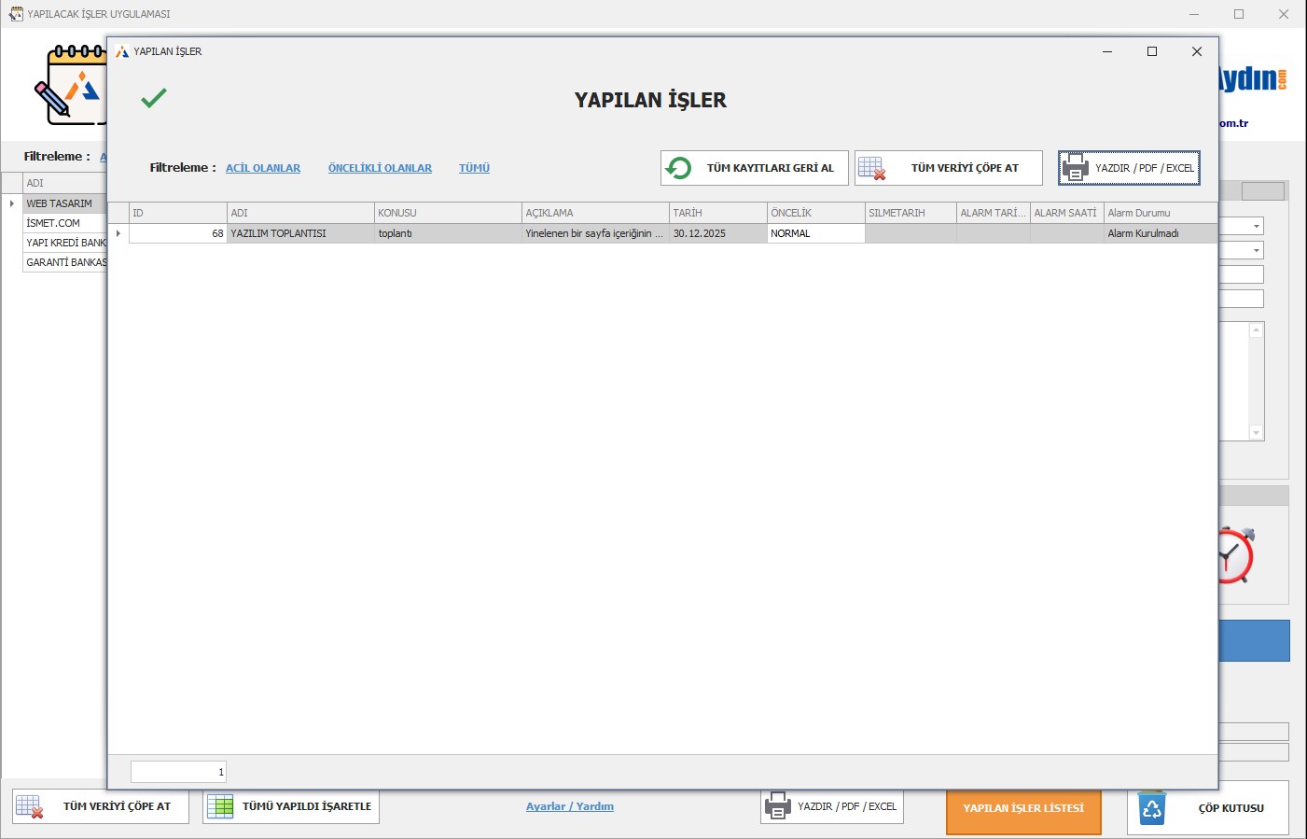Image resolution: width=1307 pixels, height=839 pixels.
Task: Click the dialog's table-delete trash icon
Action: tap(871, 168)
